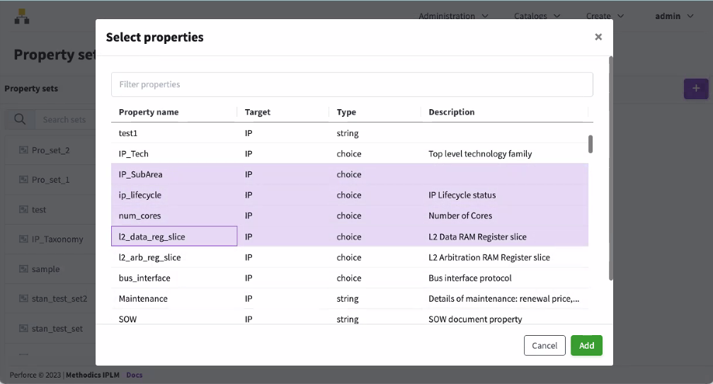Click the purple plus add button
The width and height of the screenshot is (713, 384).
click(695, 89)
